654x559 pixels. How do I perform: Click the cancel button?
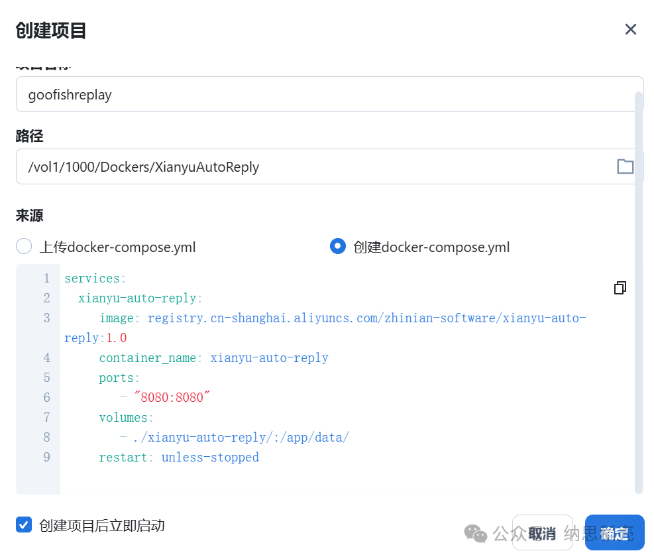(x=542, y=532)
